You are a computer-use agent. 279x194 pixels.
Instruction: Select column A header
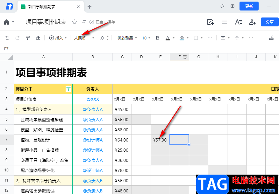point(43,57)
